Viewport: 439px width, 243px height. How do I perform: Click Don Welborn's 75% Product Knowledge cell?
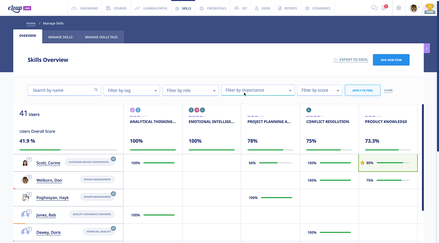click(388, 180)
